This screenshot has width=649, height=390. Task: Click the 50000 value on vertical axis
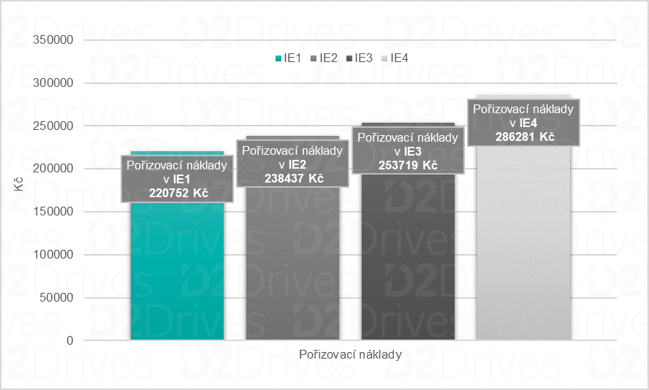57,298
